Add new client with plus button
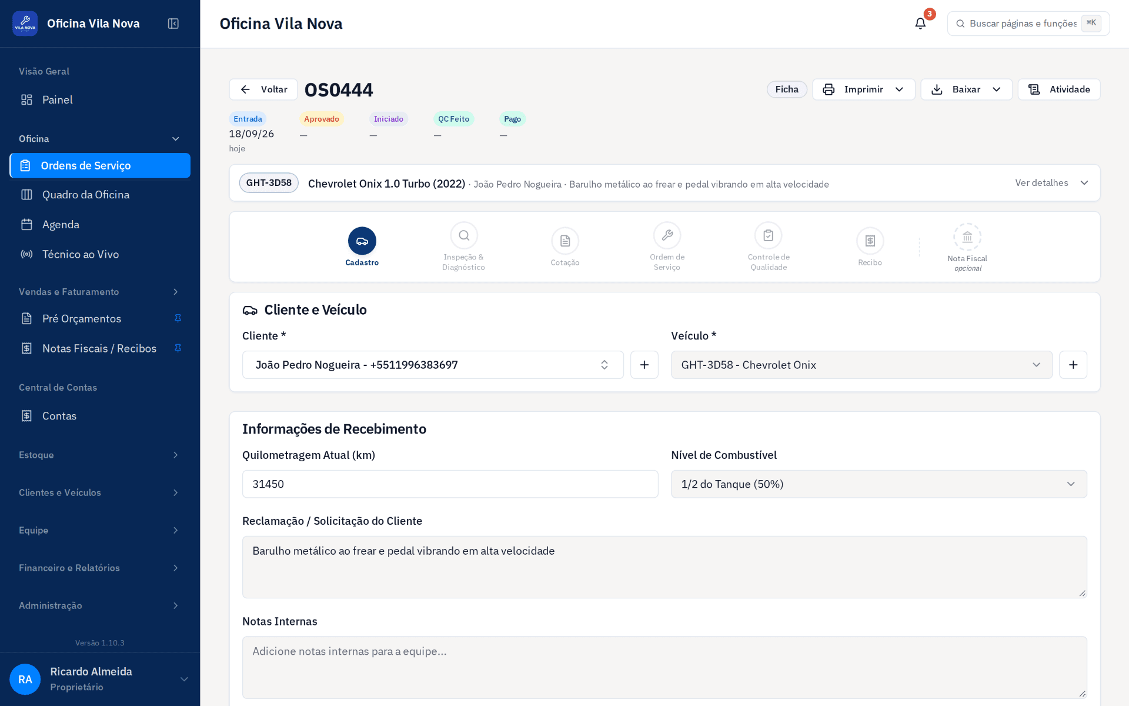 644,365
